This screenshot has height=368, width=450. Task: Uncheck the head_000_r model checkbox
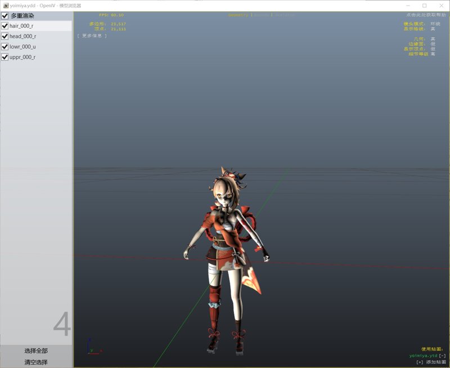point(4,36)
